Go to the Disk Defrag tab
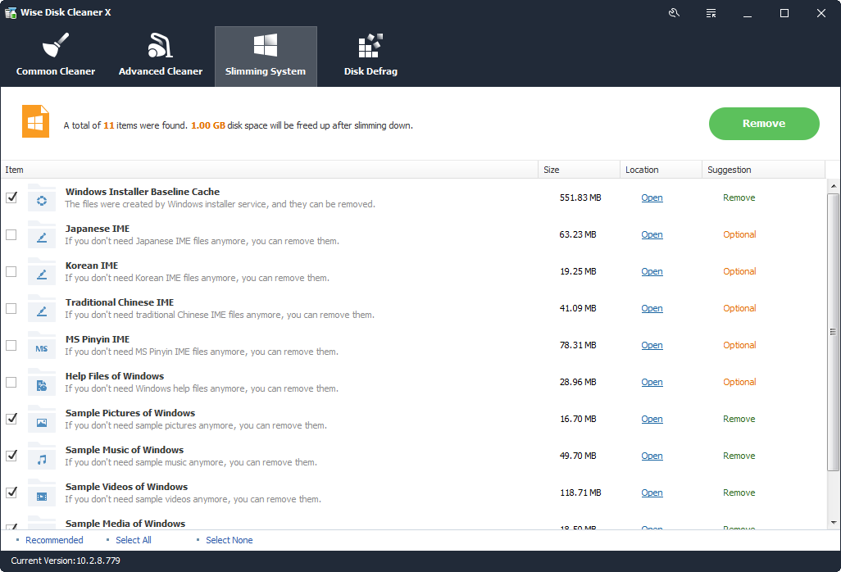The width and height of the screenshot is (841, 572). coord(370,57)
